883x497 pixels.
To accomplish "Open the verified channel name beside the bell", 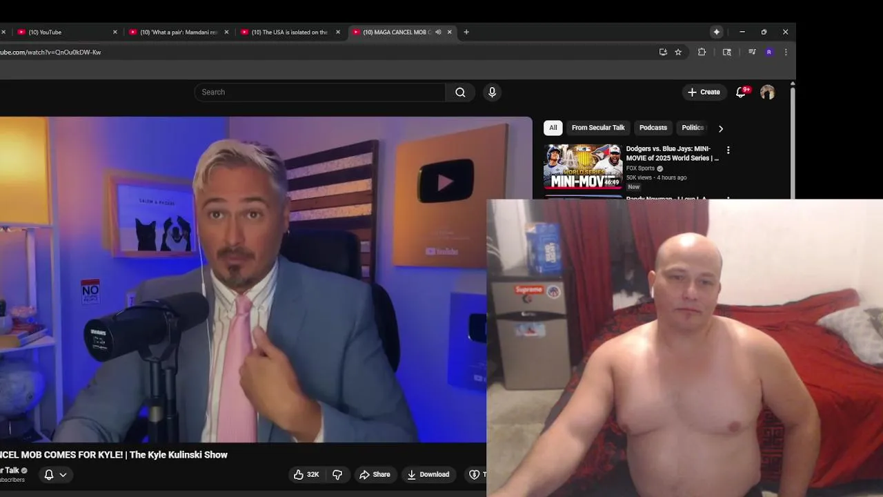I will [x=10, y=470].
